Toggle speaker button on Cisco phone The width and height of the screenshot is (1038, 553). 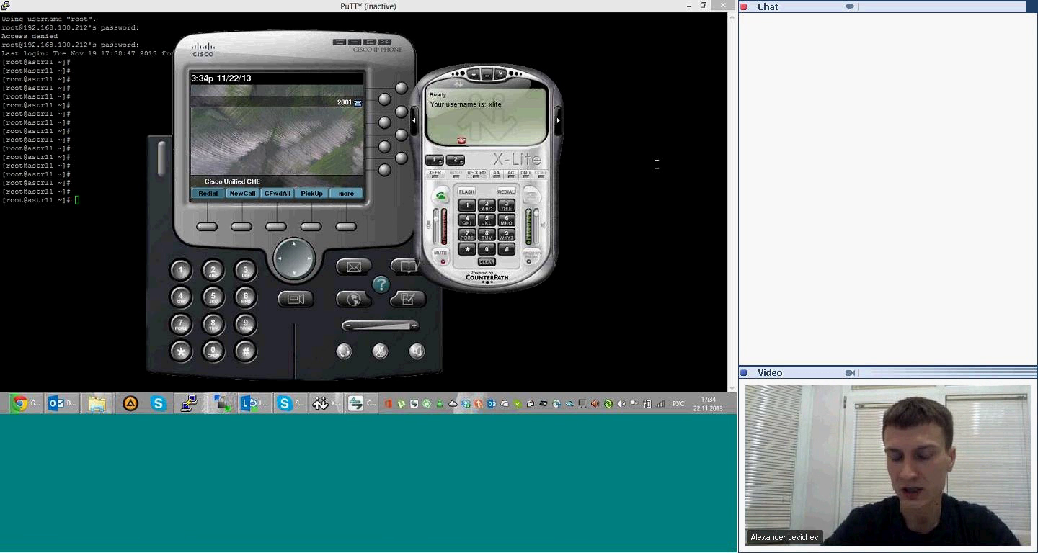(417, 351)
